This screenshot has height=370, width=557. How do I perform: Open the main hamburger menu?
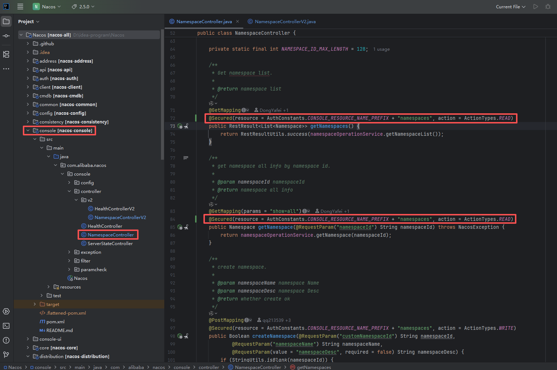(x=20, y=7)
